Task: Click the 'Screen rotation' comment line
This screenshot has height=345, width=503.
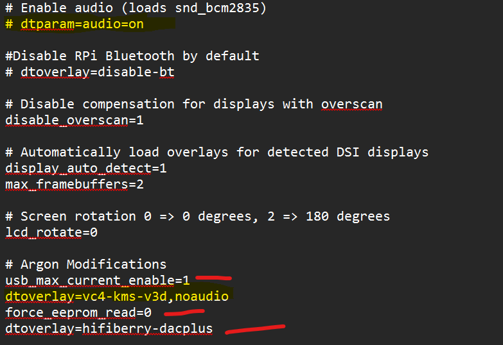Action: 198,217
